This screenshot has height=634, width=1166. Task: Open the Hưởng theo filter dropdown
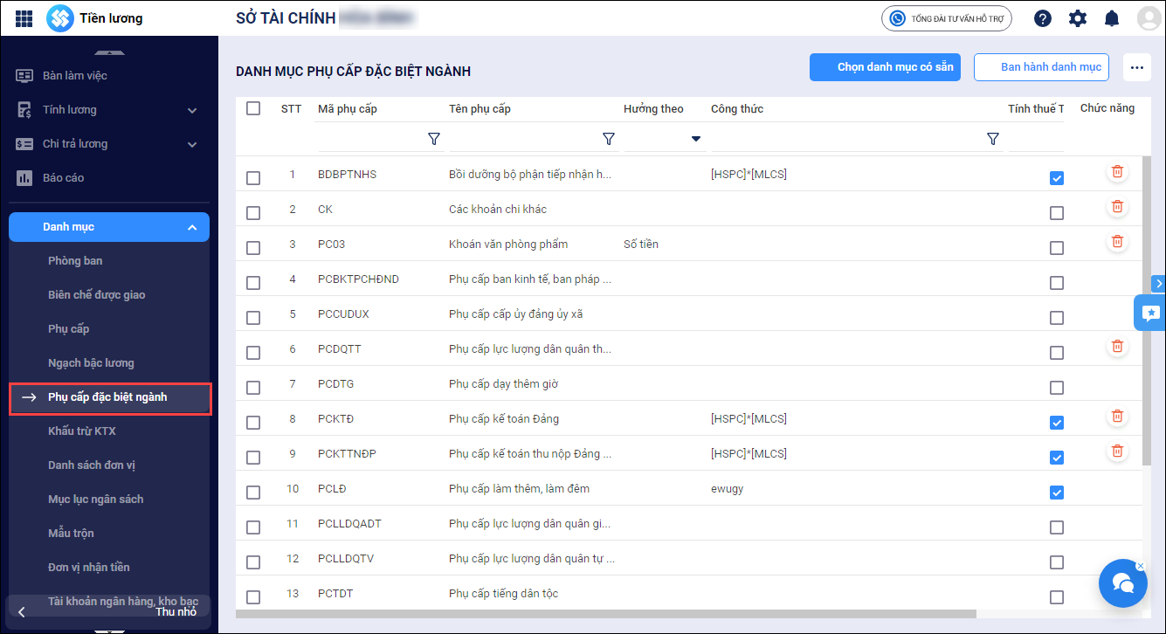696,139
